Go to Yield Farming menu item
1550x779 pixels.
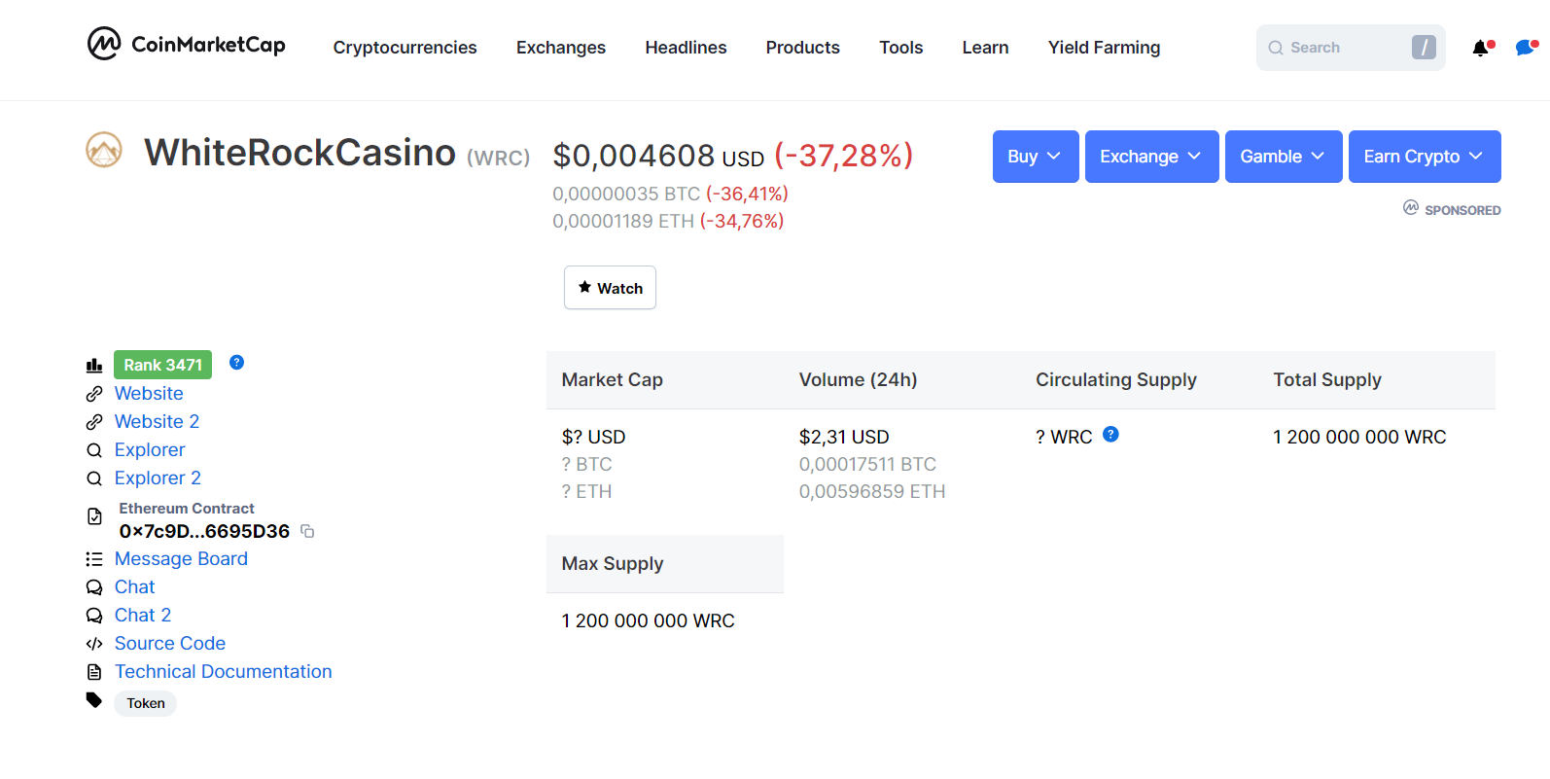point(1104,48)
